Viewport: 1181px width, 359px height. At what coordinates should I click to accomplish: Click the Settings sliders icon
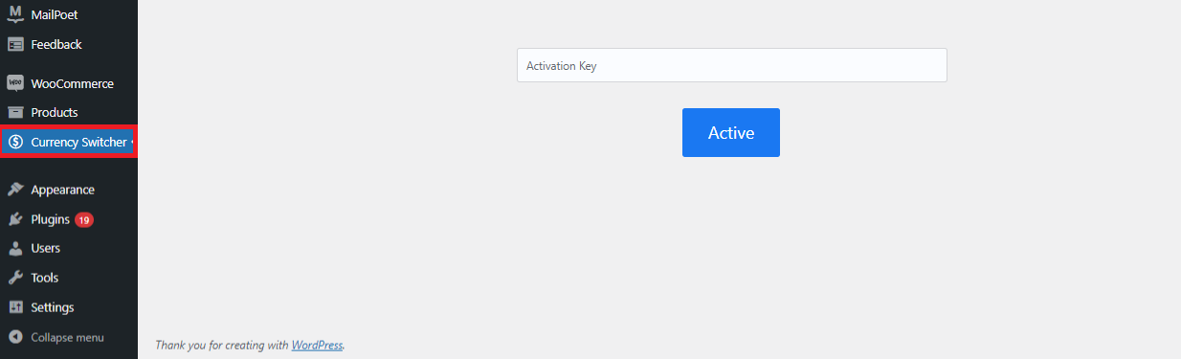click(x=15, y=307)
